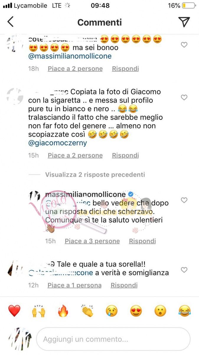Viewport: 199px width, 355px height.
Task: Insert the red heart emoji reaction
Action: (x=14, y=311)
